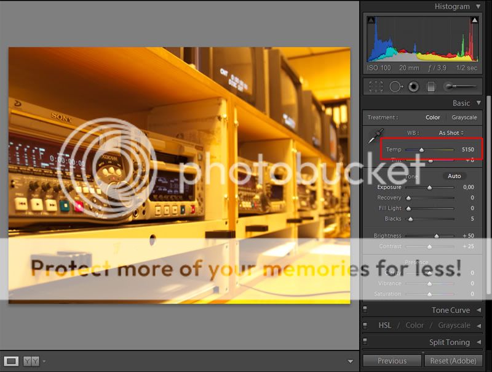
Task: Collapse the Basic panel
Action: click(478, 103)
